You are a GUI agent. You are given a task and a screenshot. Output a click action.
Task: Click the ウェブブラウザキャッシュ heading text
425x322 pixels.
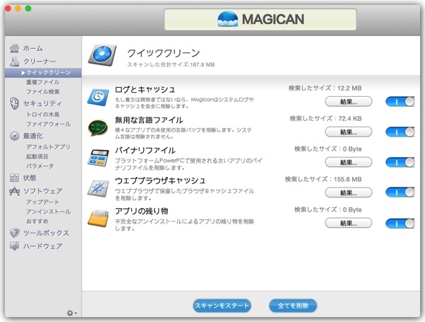pyautogui.click(x=160, y=180)
